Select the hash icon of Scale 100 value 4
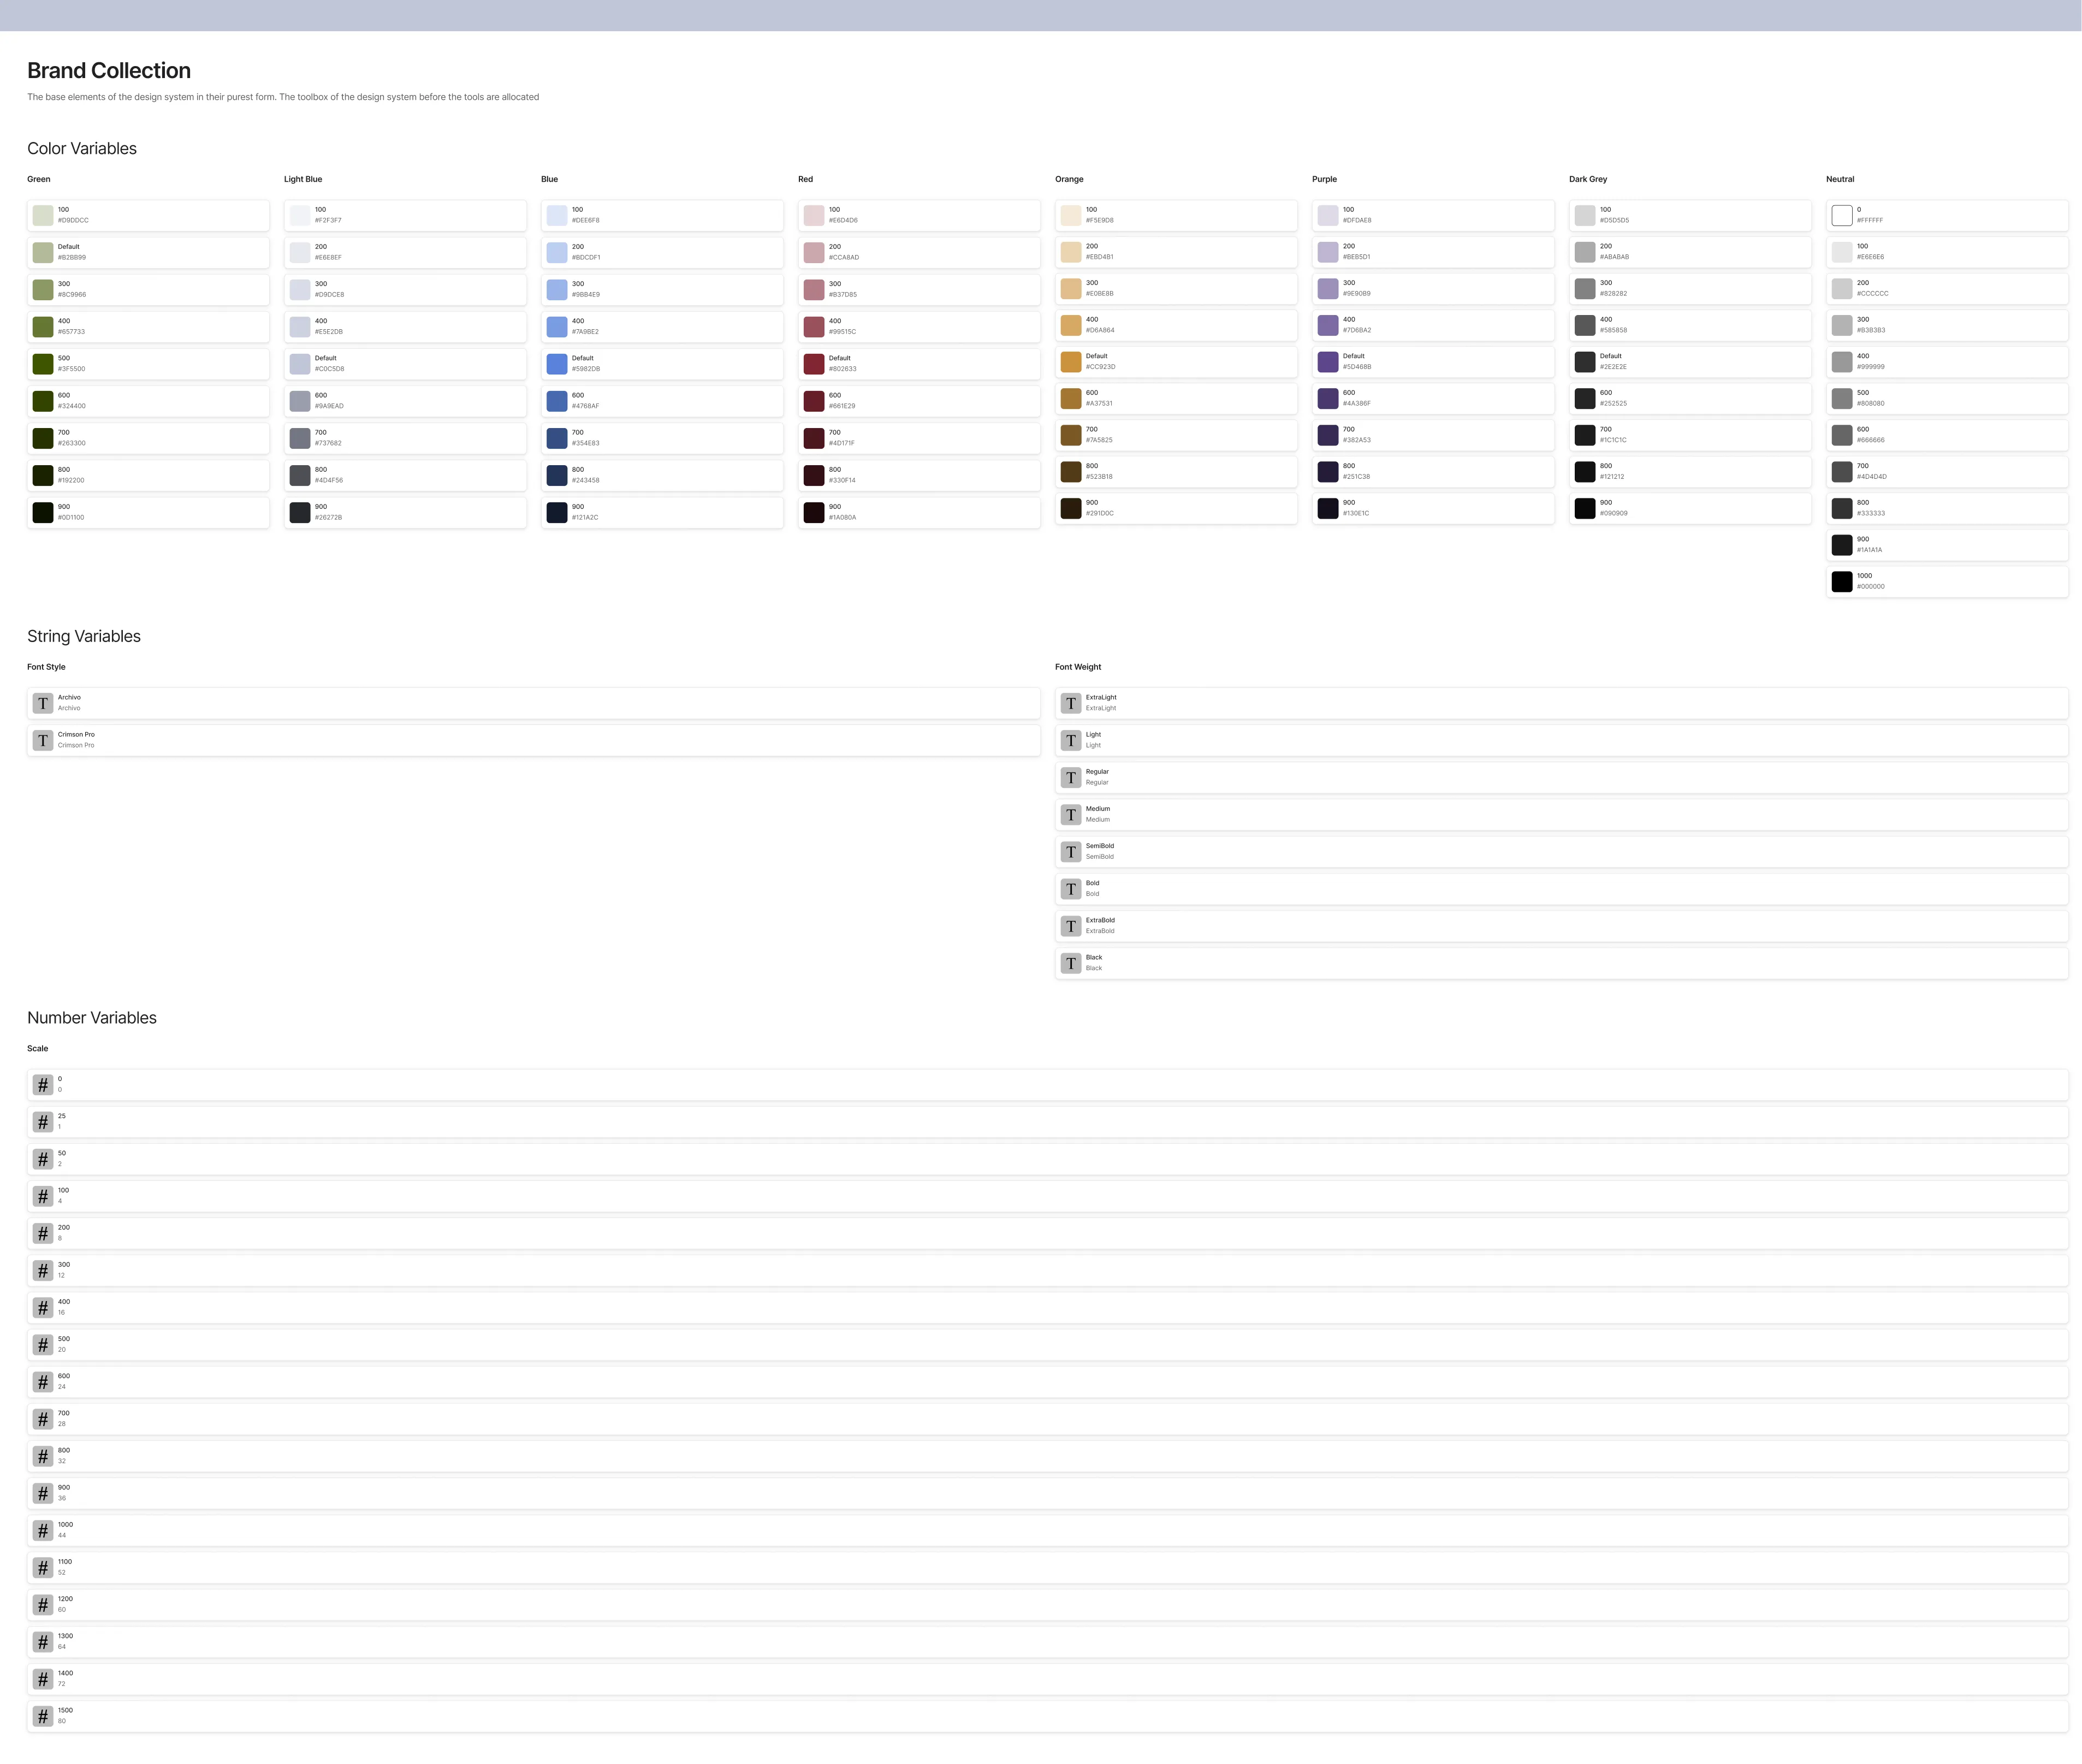 43,1196
